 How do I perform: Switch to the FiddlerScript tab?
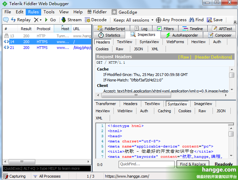point(111,28)
